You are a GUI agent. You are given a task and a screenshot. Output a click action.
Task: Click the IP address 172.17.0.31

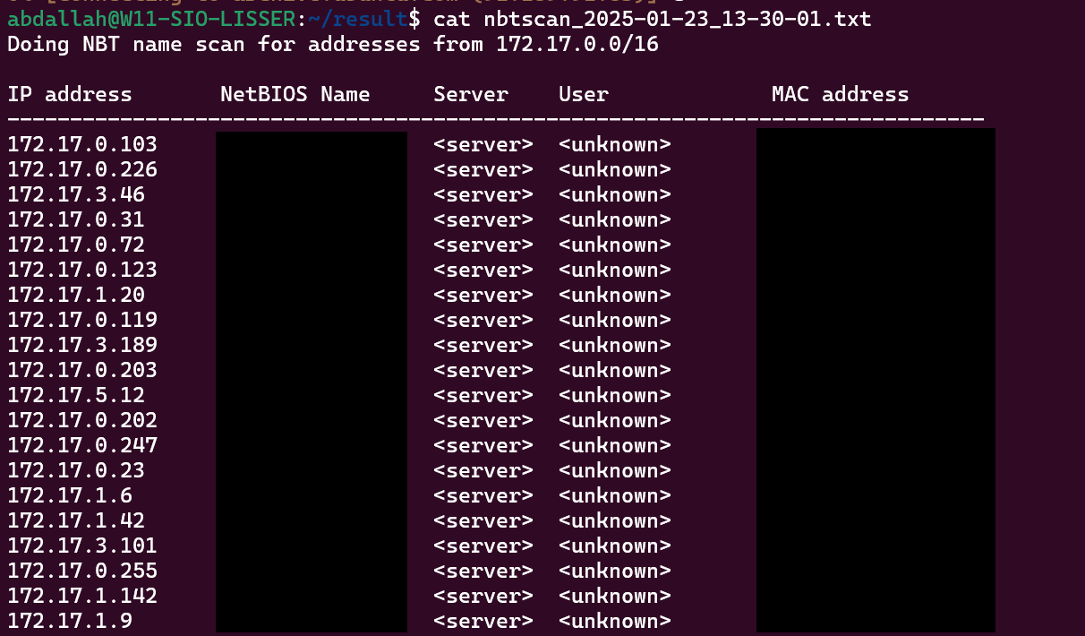pos(76,219)
